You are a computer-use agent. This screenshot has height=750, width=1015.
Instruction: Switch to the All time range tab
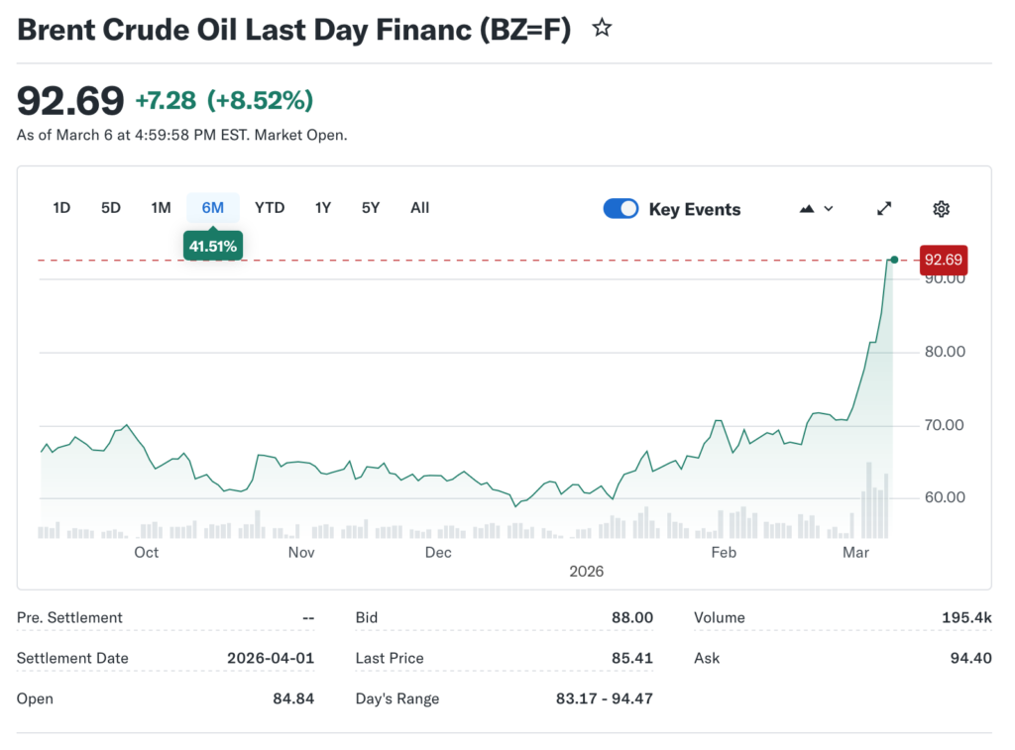coord(419,208)
